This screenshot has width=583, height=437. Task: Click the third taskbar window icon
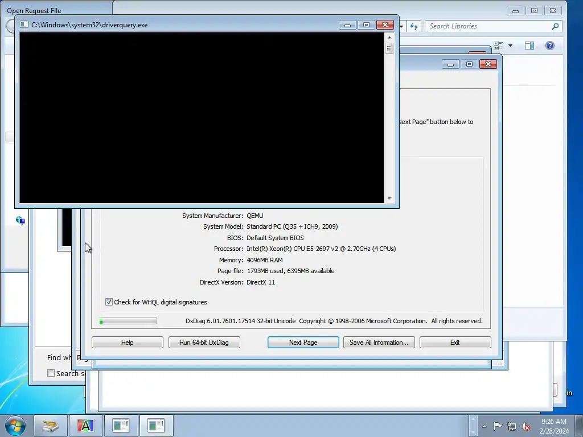(x=121, y=426)
